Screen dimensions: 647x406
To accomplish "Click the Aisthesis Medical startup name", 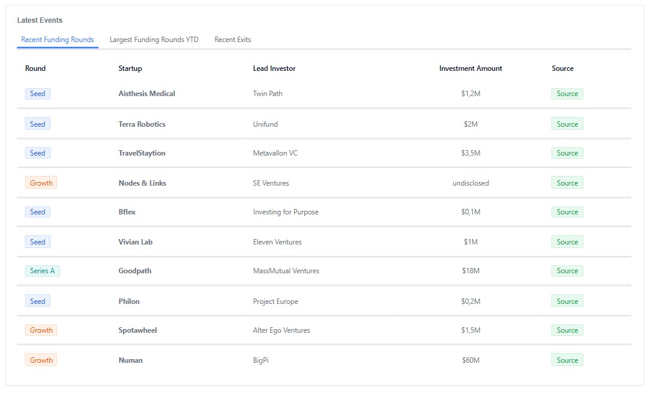I will 146,94.
